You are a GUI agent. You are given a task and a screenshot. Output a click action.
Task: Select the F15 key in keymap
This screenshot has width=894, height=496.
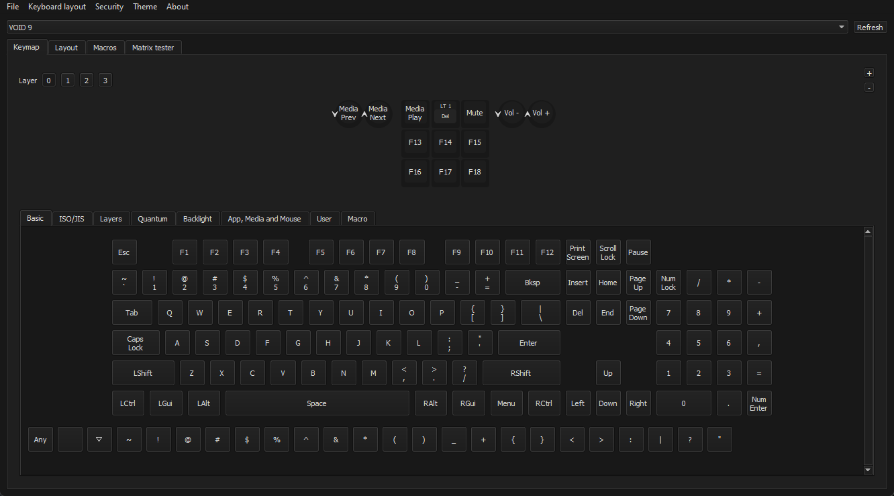(475, 143)
